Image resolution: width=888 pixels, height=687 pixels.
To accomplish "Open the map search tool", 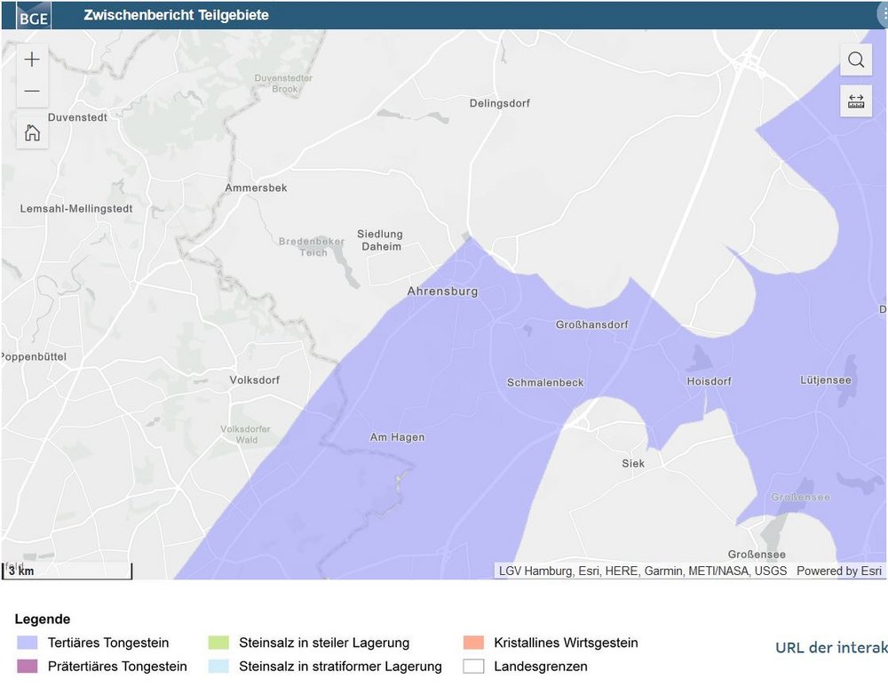I will [x=856, y=60].
